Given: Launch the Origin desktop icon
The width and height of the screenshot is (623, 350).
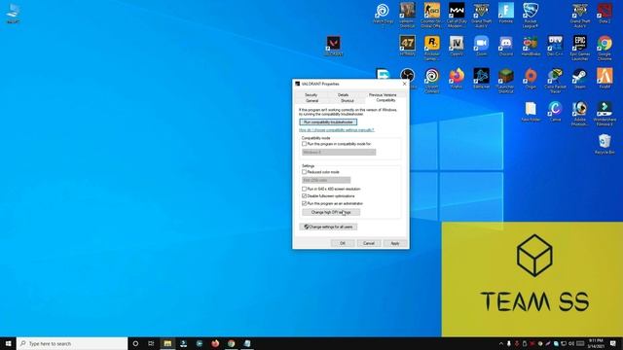Looking at the screenshot, I should click(x=531, y=78).
